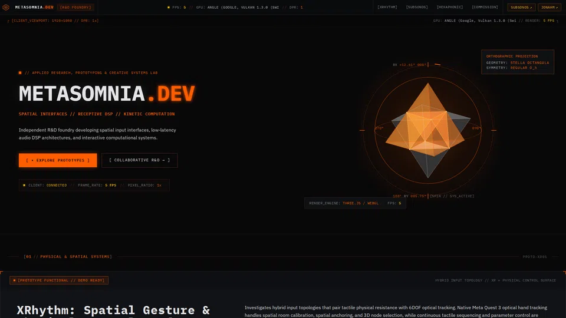Click the concentric-circle logo icon in the navbar
This screenshot has width=566, height=318.
pyautogui.click(x=6, y=7)
